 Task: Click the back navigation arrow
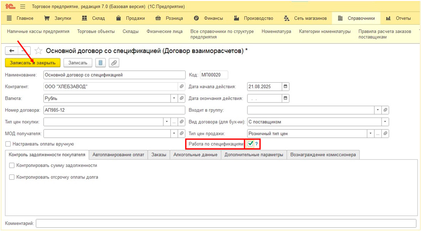(x=12, y=51)
